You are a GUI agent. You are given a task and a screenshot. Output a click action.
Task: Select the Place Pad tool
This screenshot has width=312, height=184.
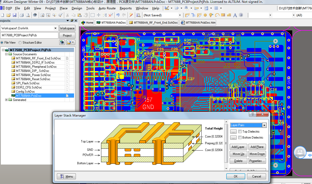(x=205, y=15)
